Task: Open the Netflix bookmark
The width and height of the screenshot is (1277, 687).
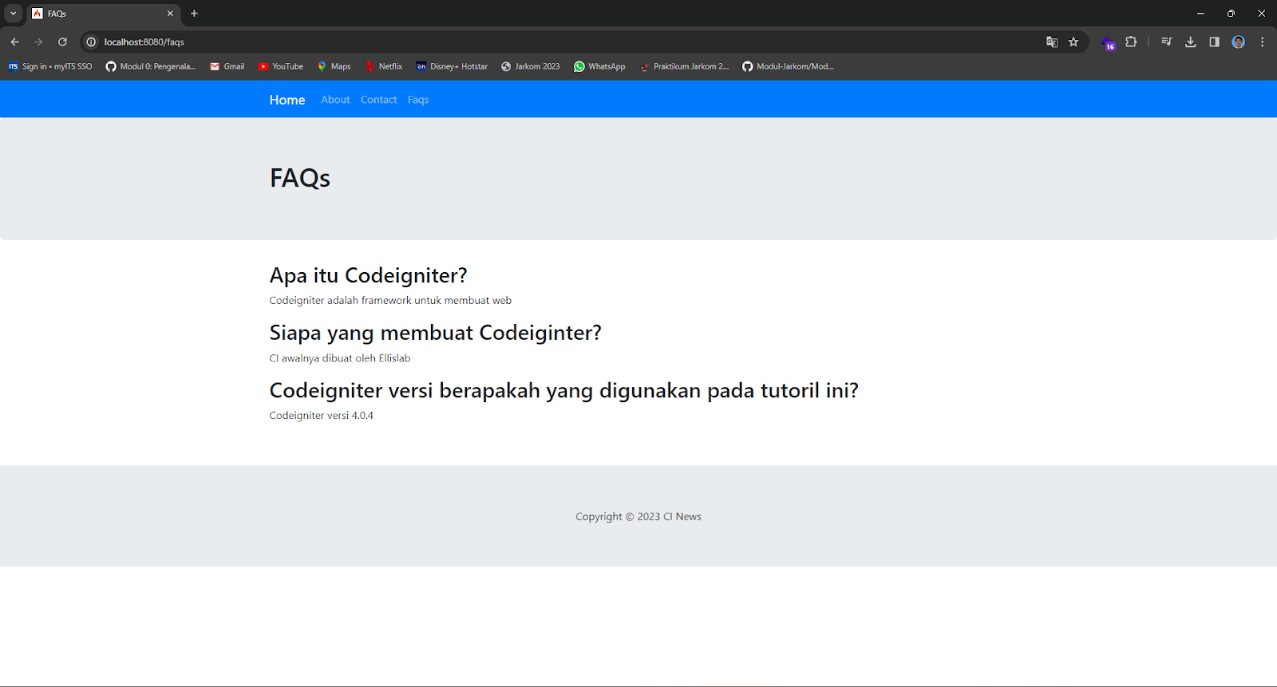Action: (384, 66)
